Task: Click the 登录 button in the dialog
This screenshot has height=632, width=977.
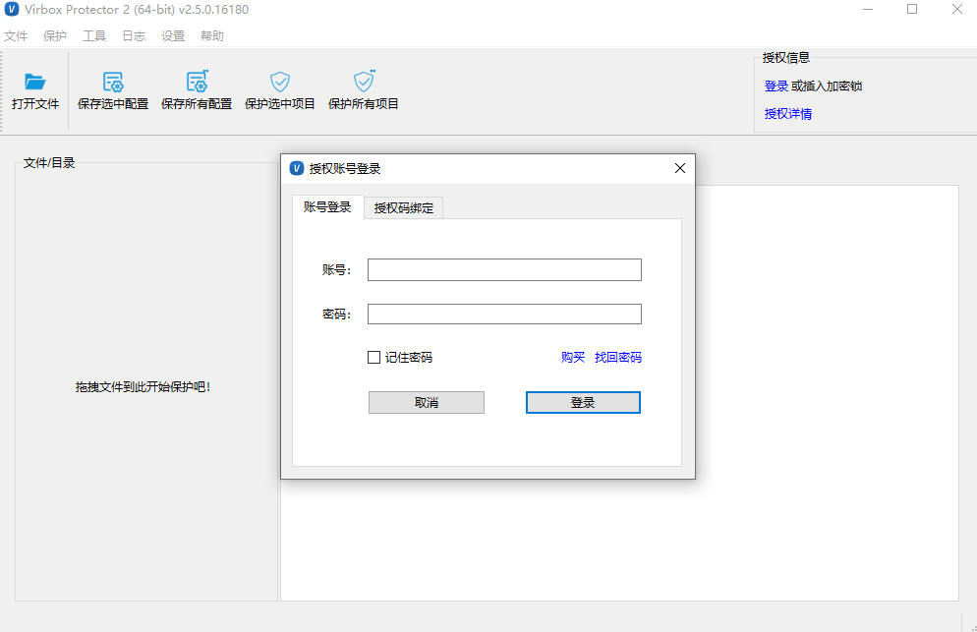Action: coord(583,403)
